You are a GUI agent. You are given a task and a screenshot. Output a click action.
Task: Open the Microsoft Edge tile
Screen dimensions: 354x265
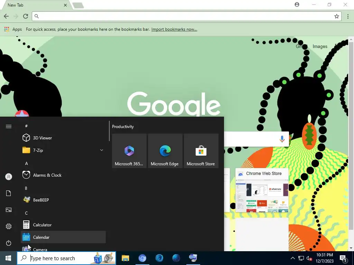(x=165, y=151)
